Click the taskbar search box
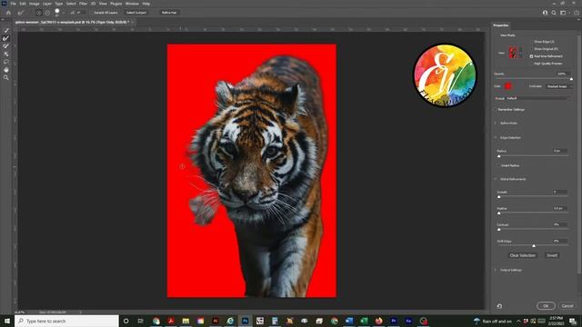The width and height of the screenshot is (582, 327). [66, 321]
